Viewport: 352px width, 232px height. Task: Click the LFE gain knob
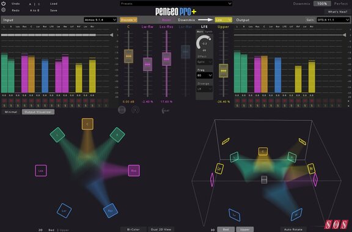pos(204,43)
